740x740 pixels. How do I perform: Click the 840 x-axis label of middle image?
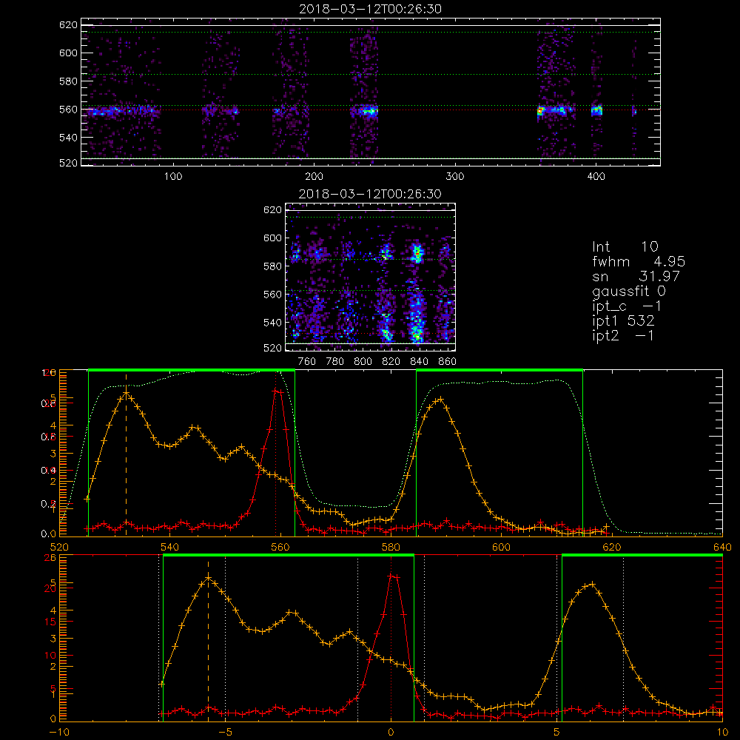tap(419, 362)
